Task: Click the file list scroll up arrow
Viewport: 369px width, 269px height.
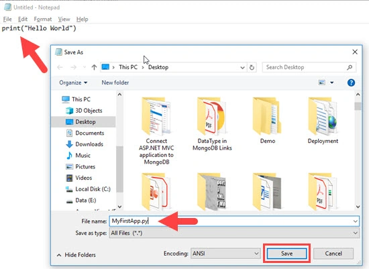Action: point(358,95)
